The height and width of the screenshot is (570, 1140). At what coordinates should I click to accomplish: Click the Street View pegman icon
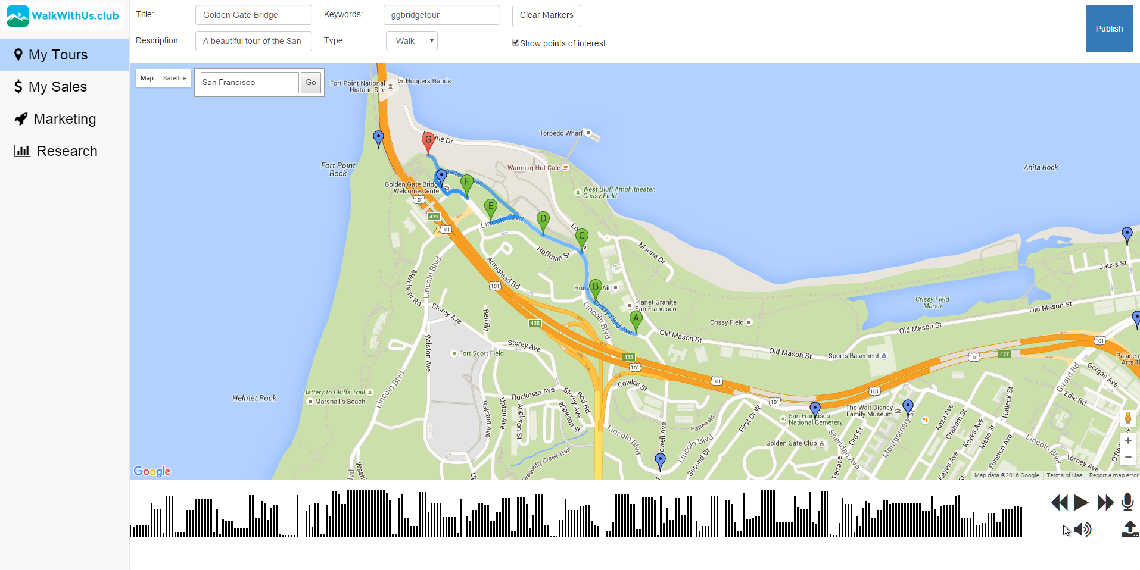(x=1127, y=418)
